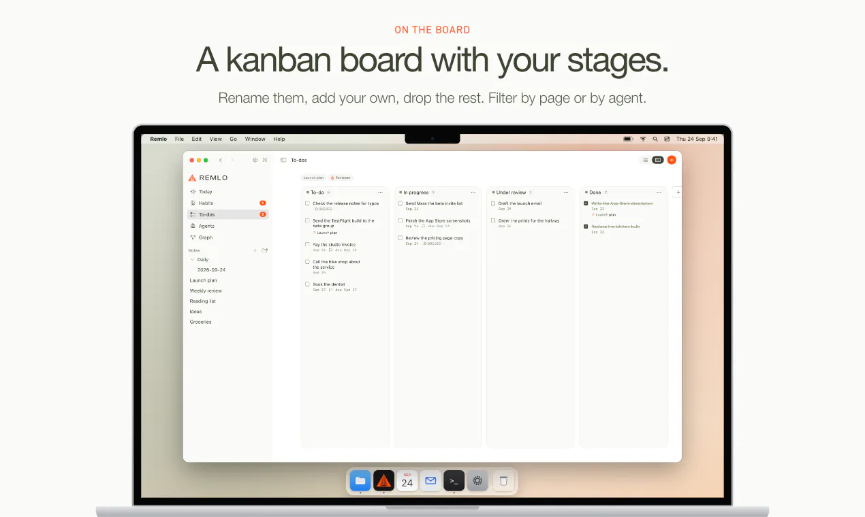The image size is (865, 517).
Task: Filter board by Reviewer agent
Action: click(x=341, y=178)
